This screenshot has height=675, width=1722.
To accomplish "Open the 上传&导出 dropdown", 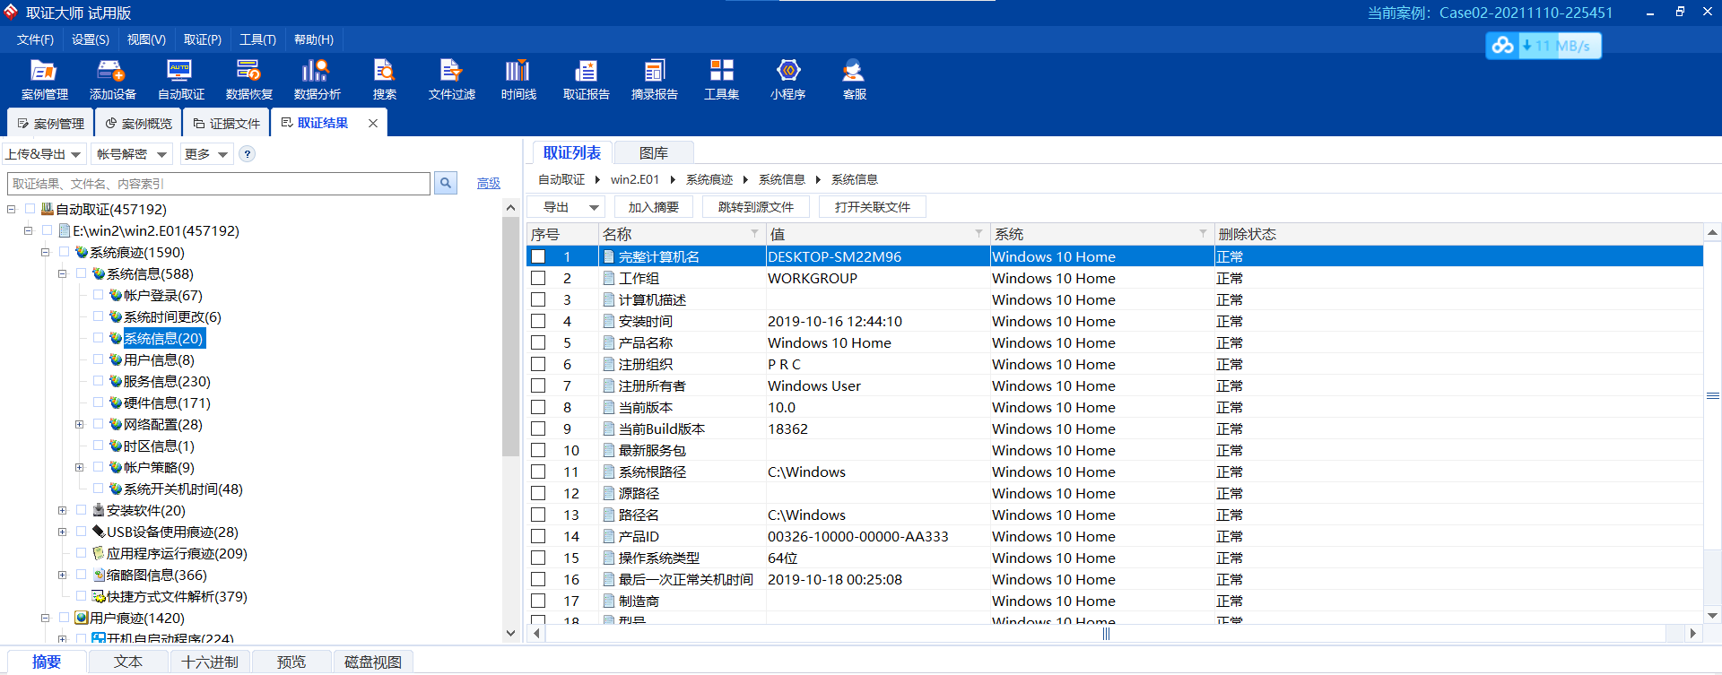I will (44, 154).
